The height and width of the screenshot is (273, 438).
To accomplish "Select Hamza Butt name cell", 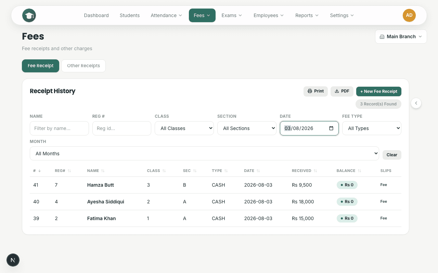I will 101,185.
